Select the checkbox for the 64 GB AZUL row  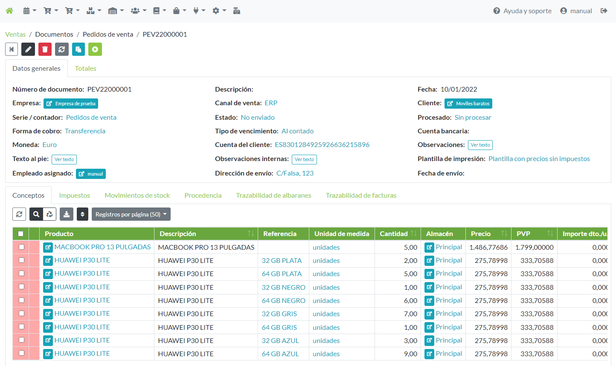[21, 353]
